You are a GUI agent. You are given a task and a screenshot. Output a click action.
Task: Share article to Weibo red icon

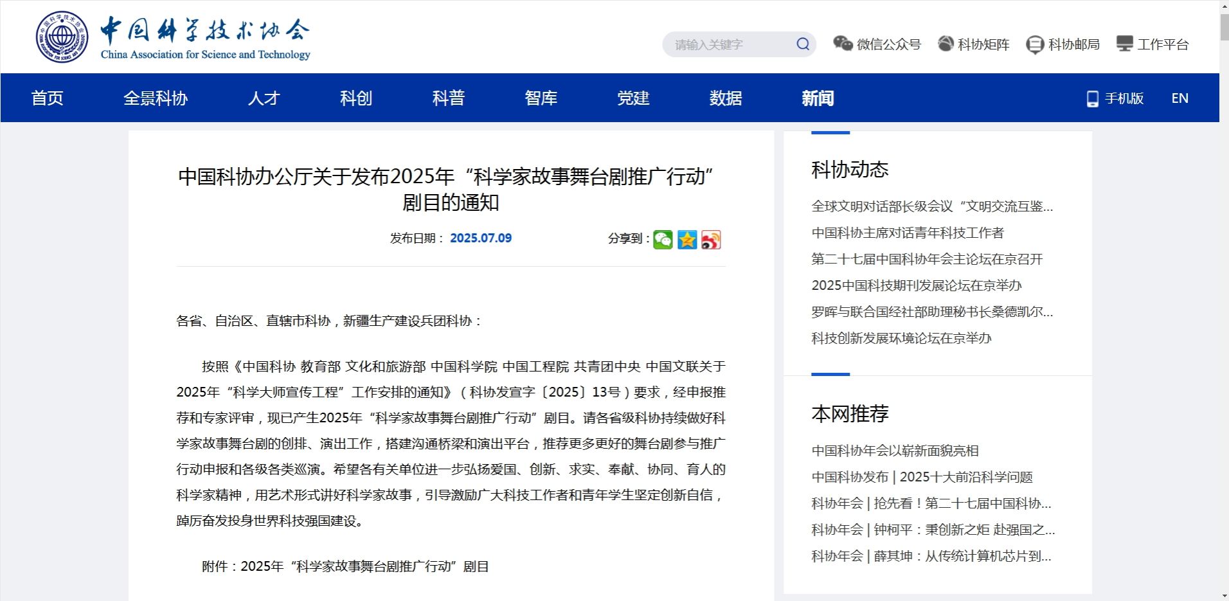711,239
